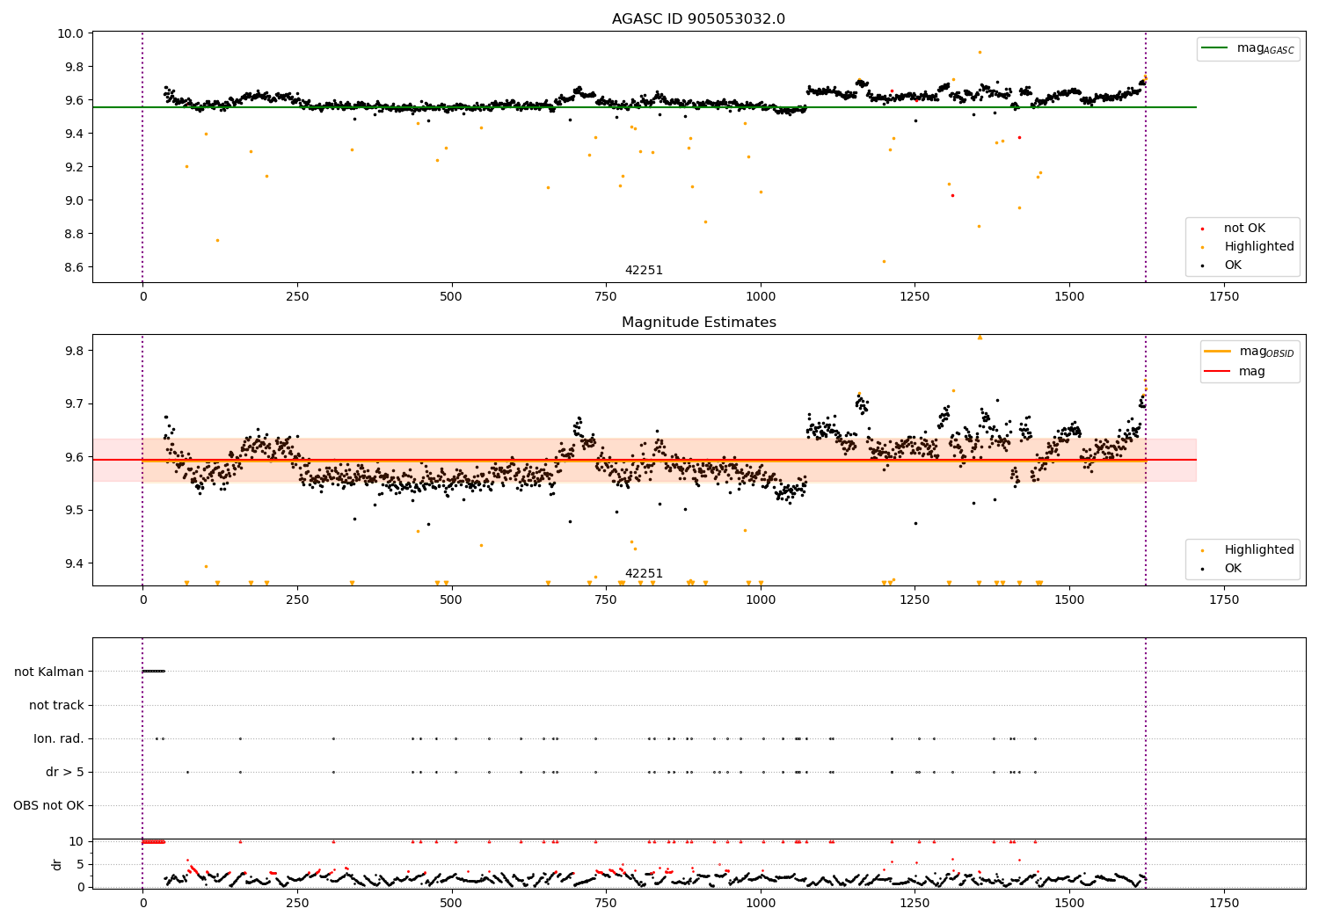Screen dimensions: 1319x923
Task: Click the red "mag" legend line
Action: click(1218, 372)
